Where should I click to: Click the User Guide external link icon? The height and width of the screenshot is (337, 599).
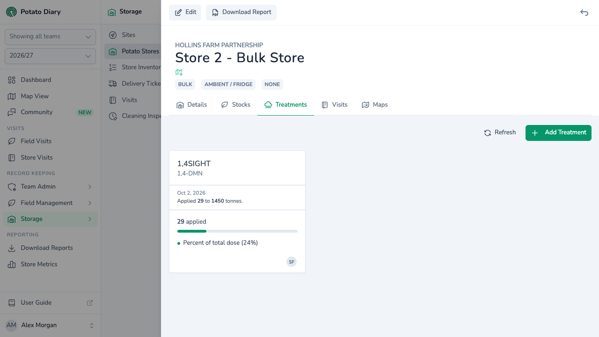coord(90,303)
